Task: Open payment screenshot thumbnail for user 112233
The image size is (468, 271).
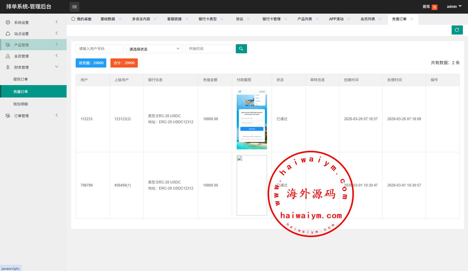Action: pos(252,119)
